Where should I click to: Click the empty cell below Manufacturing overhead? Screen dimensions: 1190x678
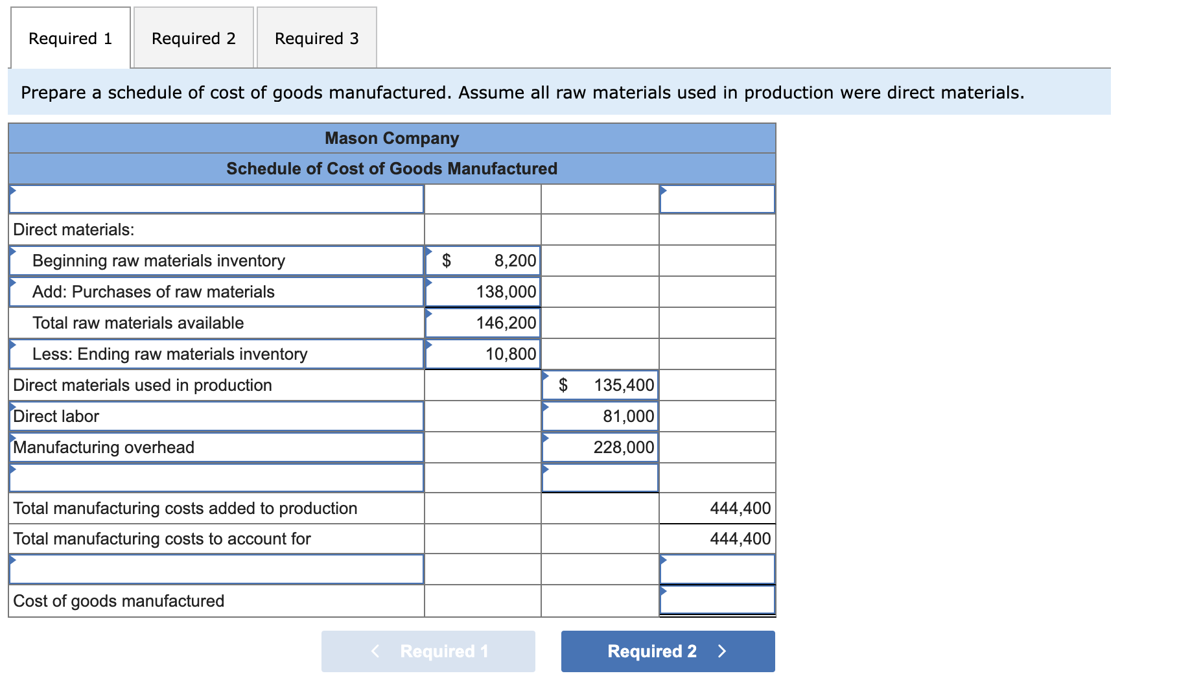pos(600,478)
